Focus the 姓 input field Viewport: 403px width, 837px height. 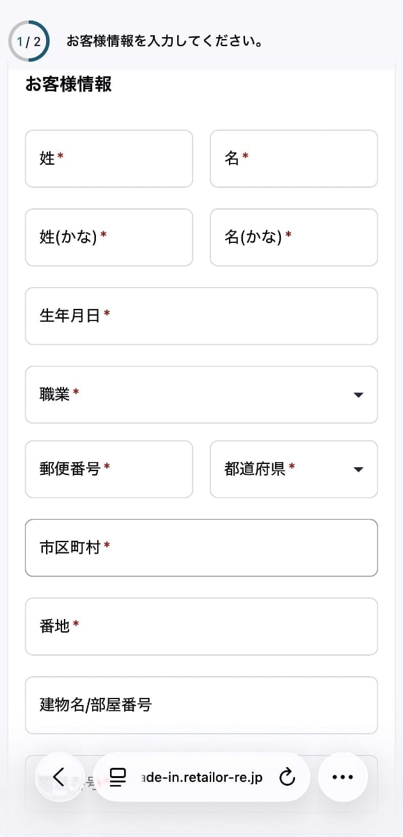click(109, 159)
